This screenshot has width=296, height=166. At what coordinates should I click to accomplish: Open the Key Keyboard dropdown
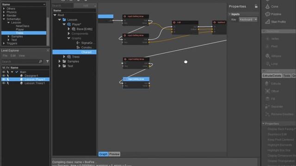[248, 19]
